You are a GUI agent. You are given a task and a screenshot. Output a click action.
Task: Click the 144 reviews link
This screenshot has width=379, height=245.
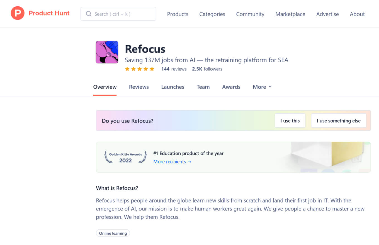click(x=174, y=69)
